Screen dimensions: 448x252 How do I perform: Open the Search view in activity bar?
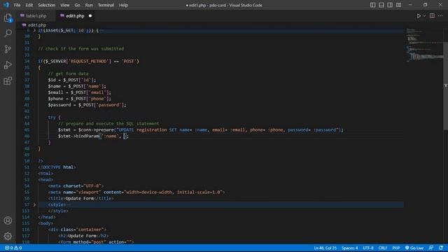coord(8,34)
